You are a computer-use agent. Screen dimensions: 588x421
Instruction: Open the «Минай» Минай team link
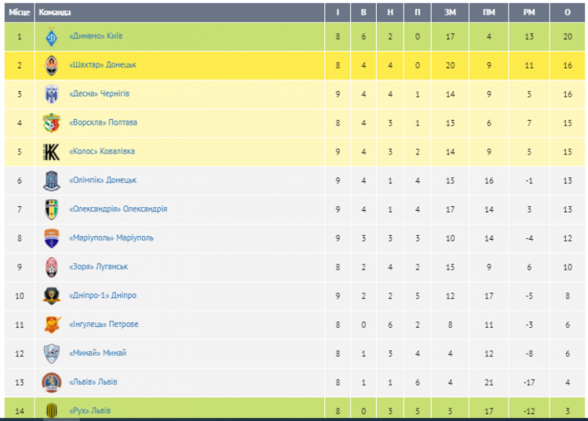click(x=98, y=353)
